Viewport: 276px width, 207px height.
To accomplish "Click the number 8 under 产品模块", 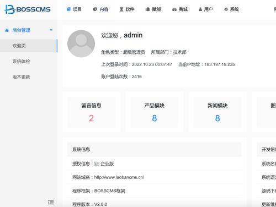I will pyautogui.click(x=155, y=118).
